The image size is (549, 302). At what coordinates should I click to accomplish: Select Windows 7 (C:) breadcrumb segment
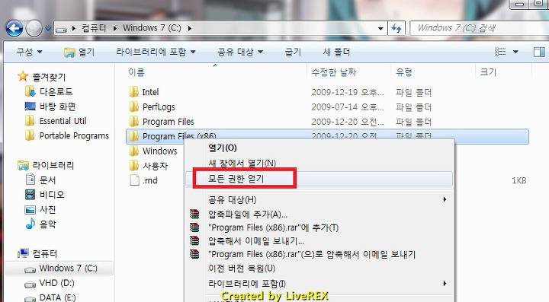(x=152, y=28)
